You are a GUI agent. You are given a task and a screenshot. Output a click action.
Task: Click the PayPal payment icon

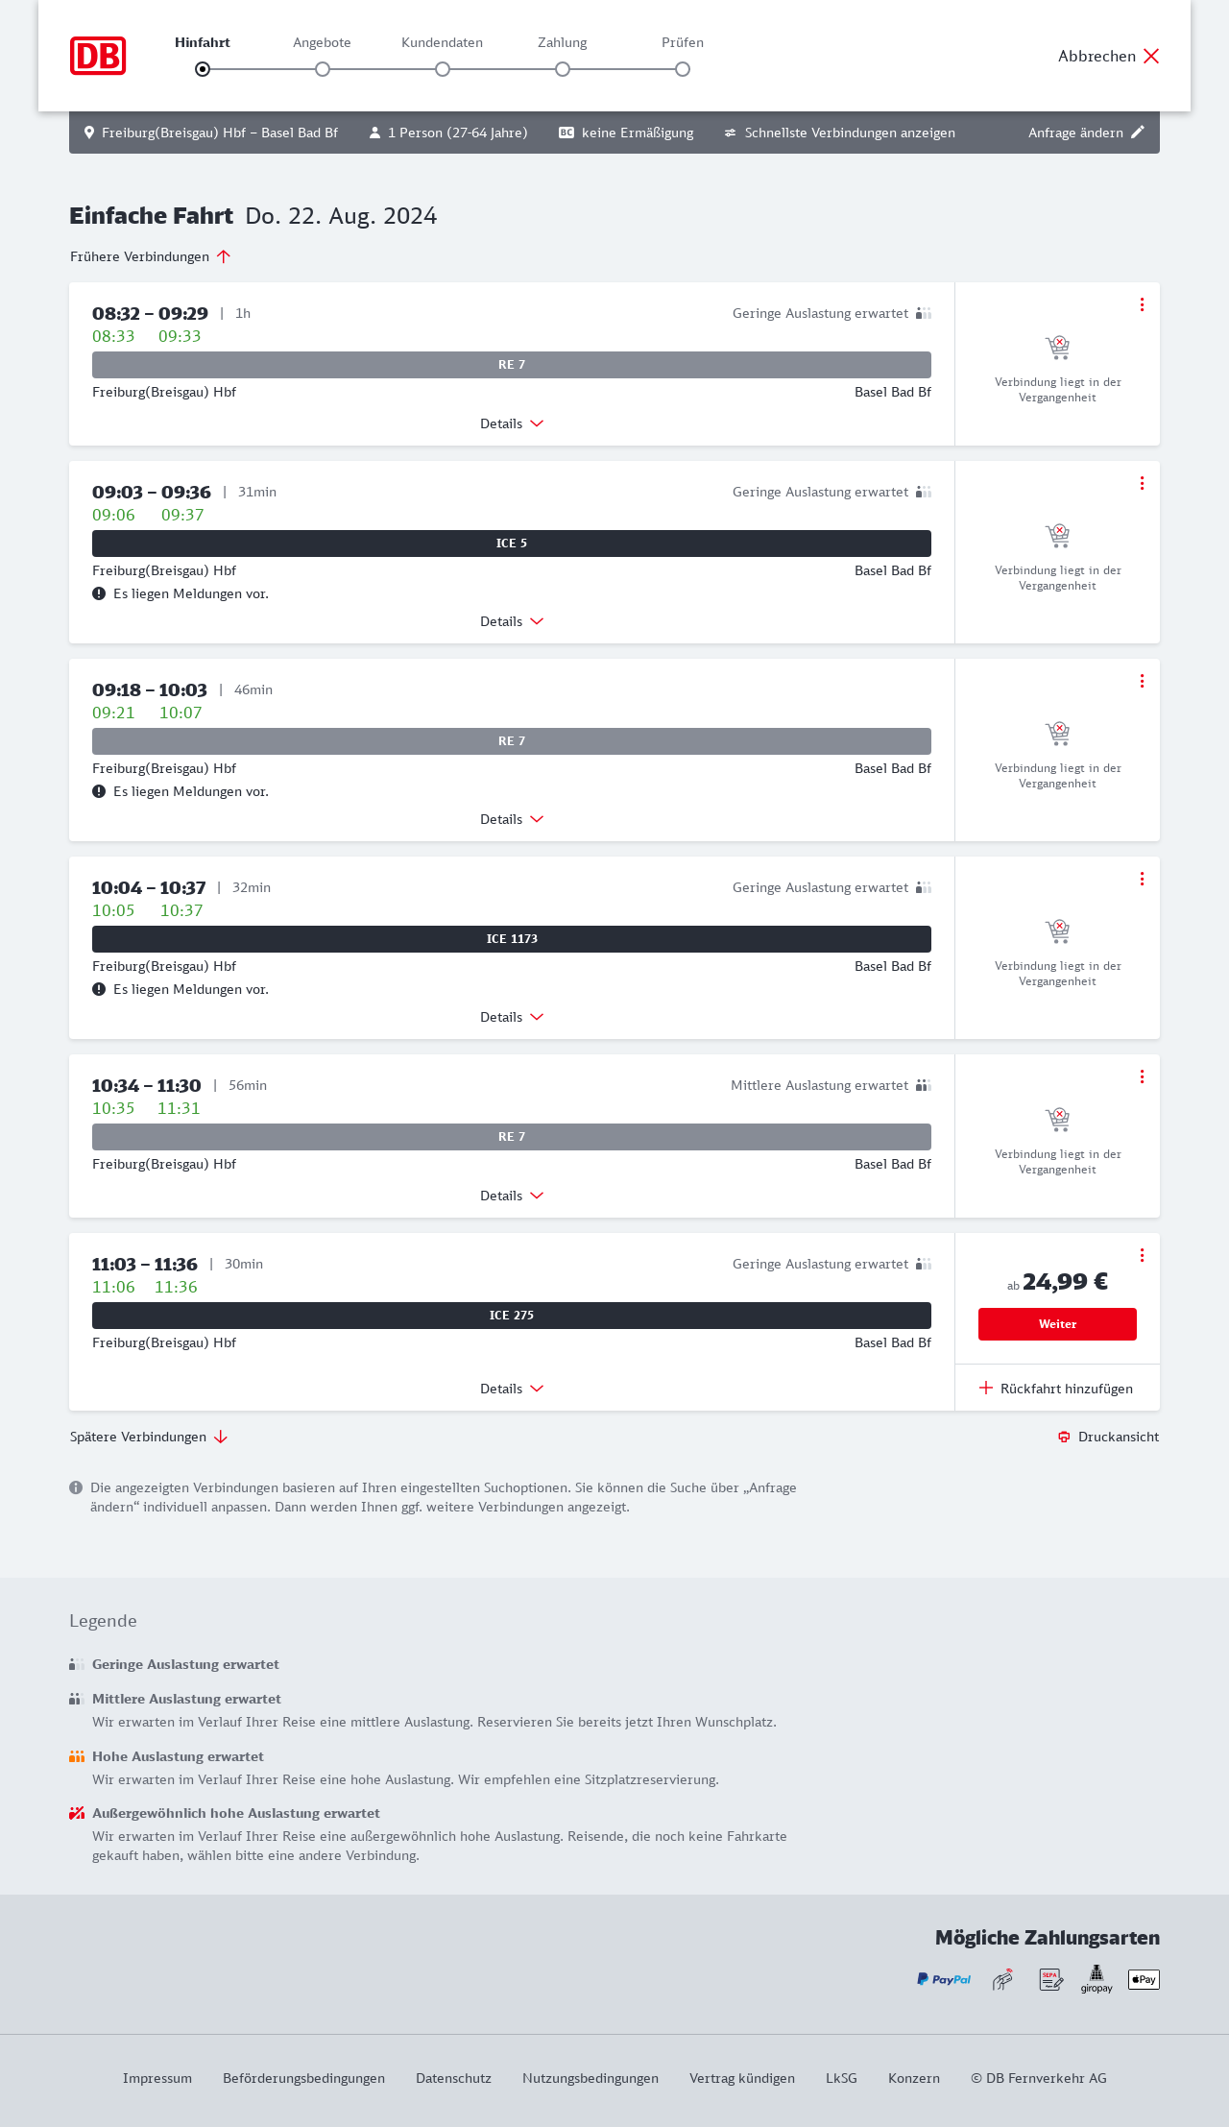[x=944, y=1979]
